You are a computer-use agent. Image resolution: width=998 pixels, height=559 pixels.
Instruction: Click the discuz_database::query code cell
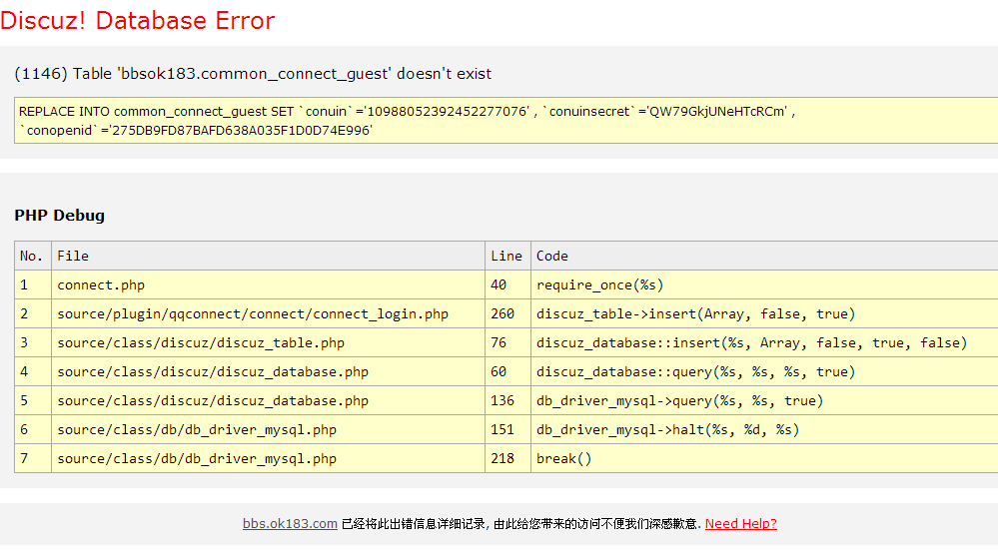[x=764, y=371]
